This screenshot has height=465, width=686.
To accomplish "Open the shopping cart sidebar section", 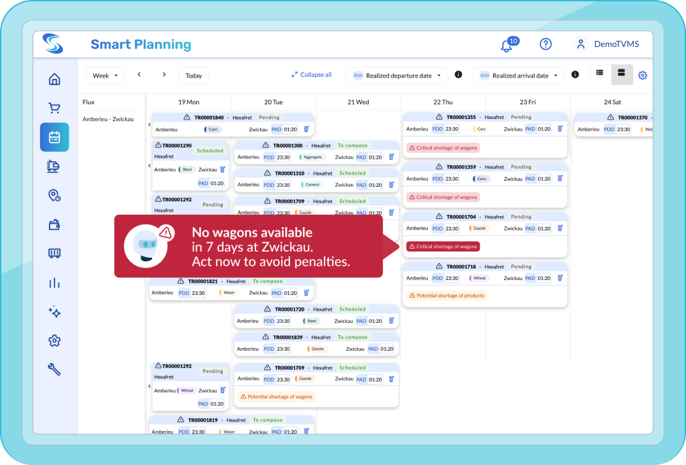I will [x=54, y=107].
